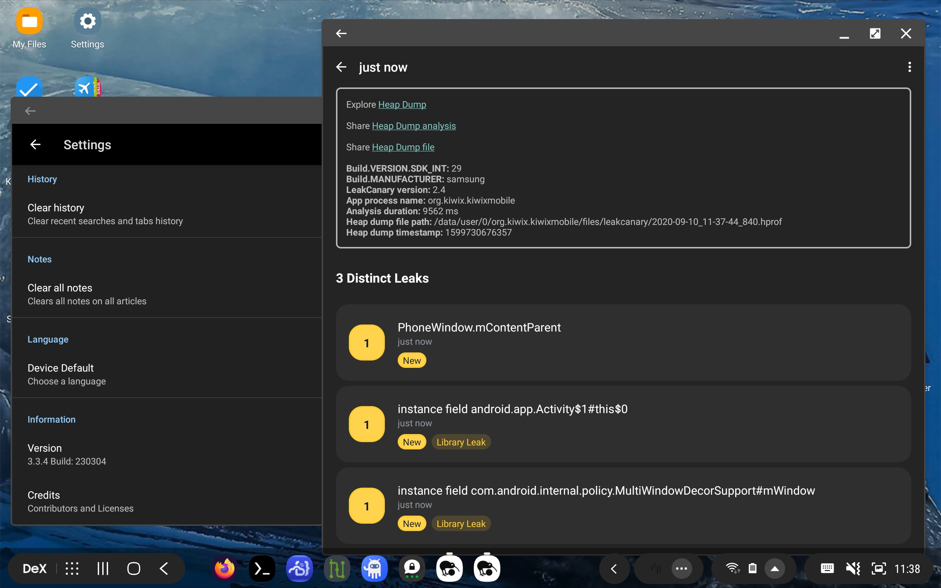Close the LeakCanary window
941x588 pixels.
click(x=906, y=33)
